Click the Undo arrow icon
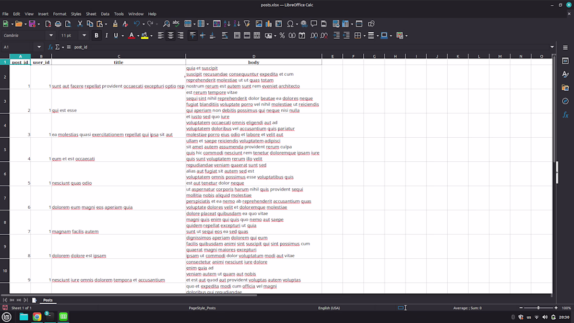Viewport: 574px width, 323px height. pyautogui.click(x=137, y=24)
